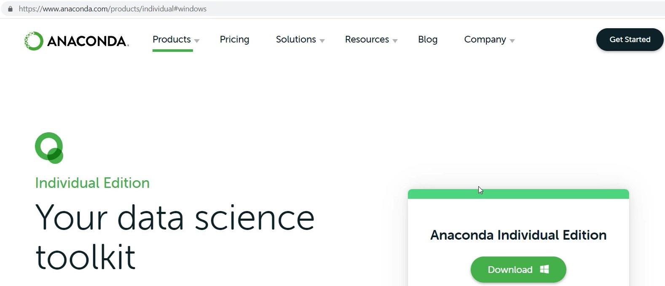Expand the Company dropdown arrow
665x286 pixels.
tap(512, 41)
